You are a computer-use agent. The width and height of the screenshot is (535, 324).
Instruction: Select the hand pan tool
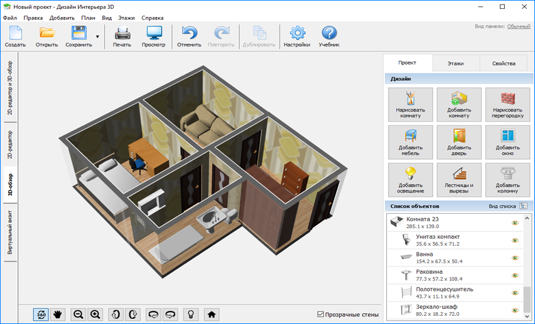[x=58, y=314]
